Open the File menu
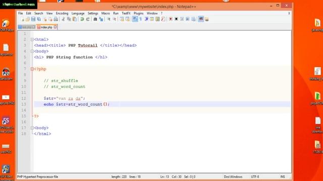323x181 pixels. click(x=20, y=14)
